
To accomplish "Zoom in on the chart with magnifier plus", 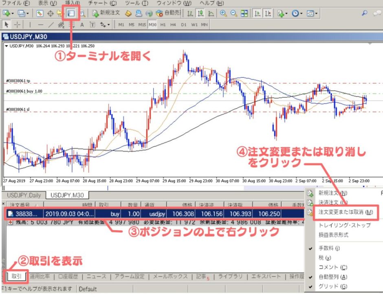I will [223, 13].
